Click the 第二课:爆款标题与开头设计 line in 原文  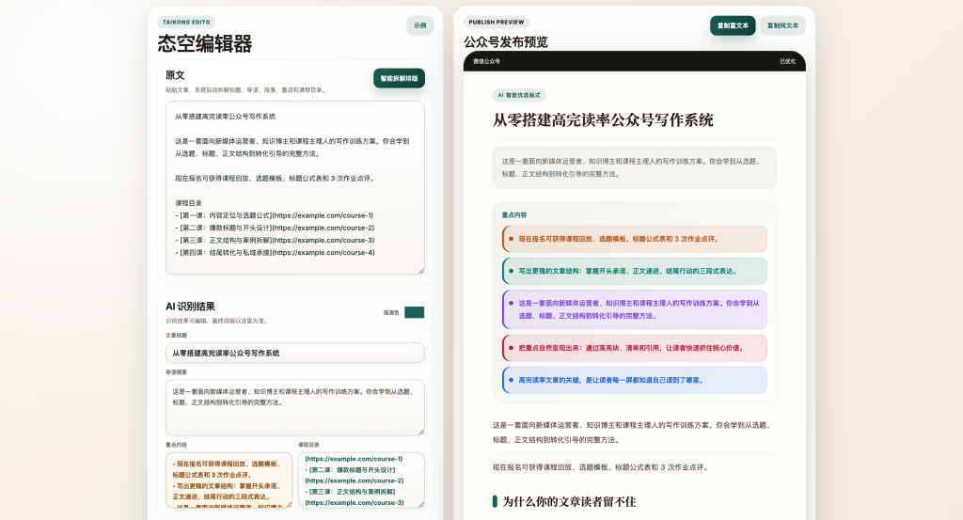pyautogui.click(x=275, y=228)
